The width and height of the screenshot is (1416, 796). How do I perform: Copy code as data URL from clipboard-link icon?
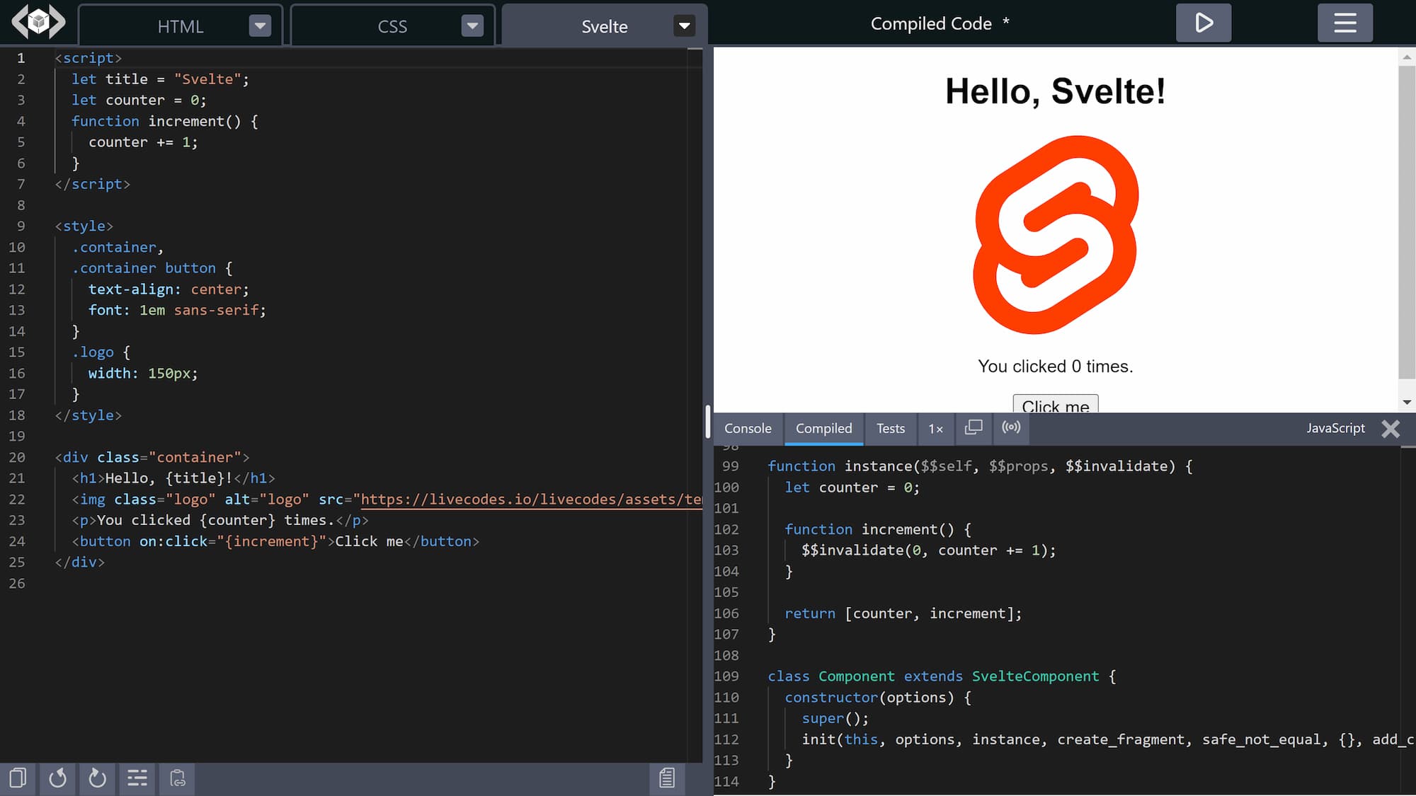(176, 778)
